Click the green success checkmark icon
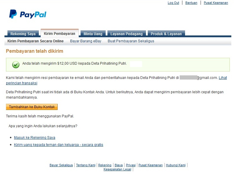The height and width of the screenshot is (174, 234). pos(16,65)
